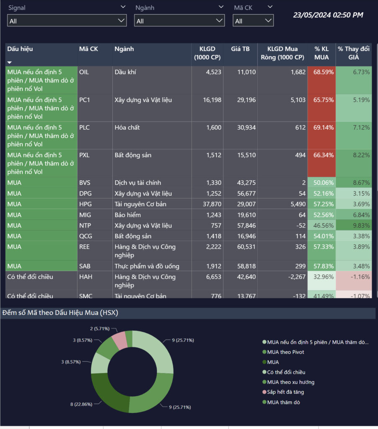Screen dimensions: 378x429
Task: Sort by the Mã CK column header
Action: (x=88, y=49)
